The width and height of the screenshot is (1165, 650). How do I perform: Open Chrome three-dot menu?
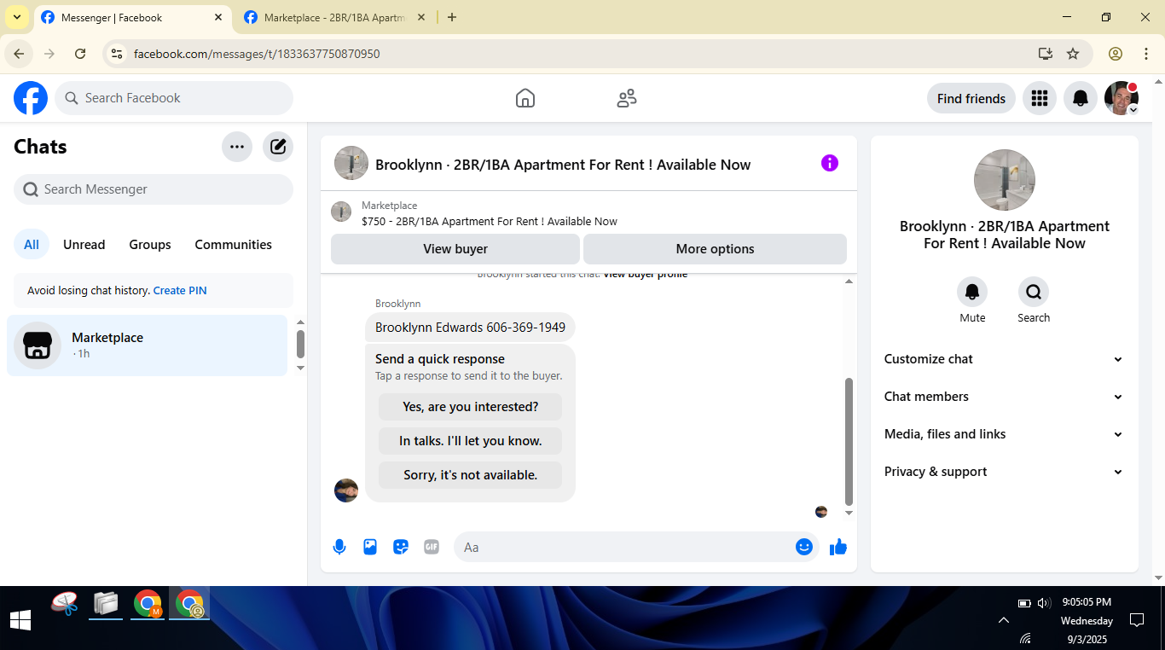point(1146,54)
